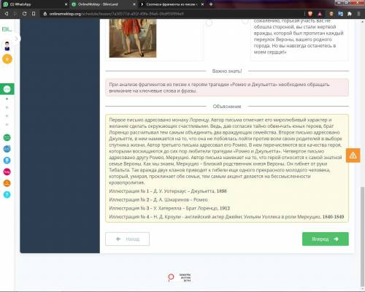Image resolution: width=365 pixels, height=292 pixels.
Task: Open the cyan question mark help icon
Action: [7, 195]
